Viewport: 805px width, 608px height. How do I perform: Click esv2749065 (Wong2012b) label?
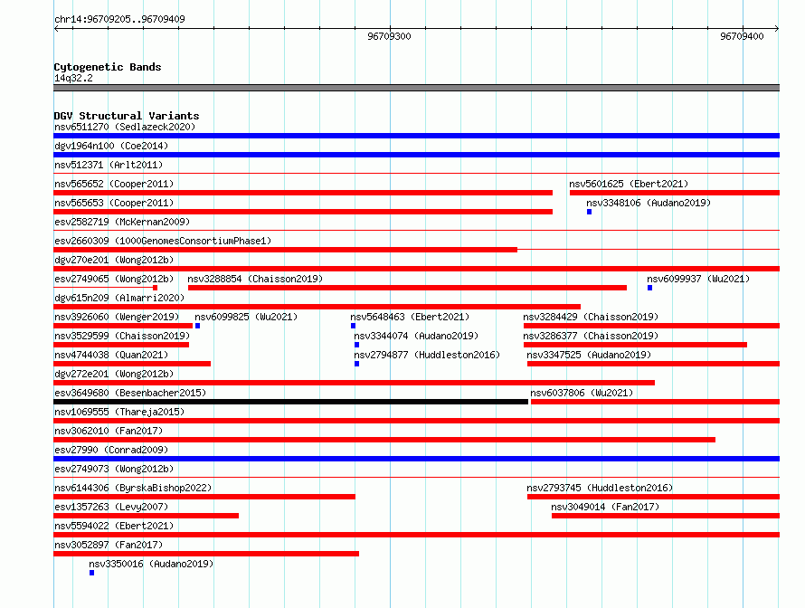pos(114,279)
